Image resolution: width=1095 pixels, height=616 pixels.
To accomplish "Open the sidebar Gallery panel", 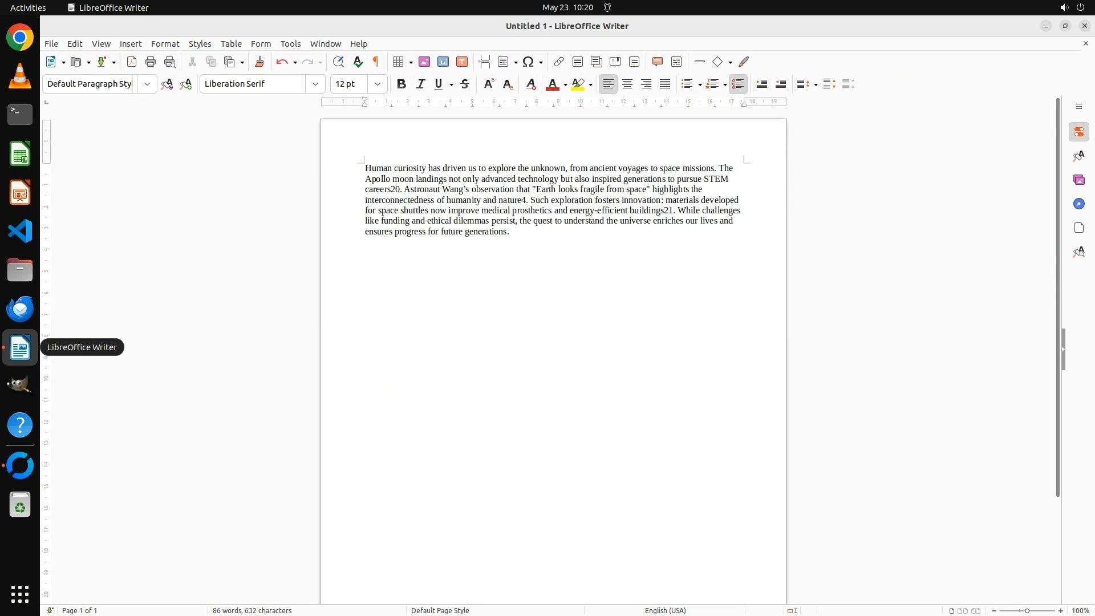I will click(x=1078, y=180).
